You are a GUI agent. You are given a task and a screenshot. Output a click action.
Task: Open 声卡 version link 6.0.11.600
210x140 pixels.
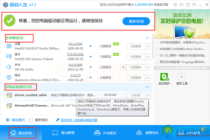75,65
